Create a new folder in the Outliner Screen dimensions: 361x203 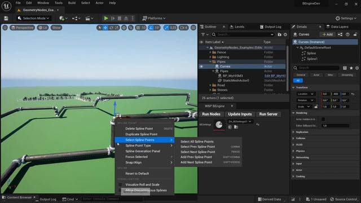click(x=280, y=34)
